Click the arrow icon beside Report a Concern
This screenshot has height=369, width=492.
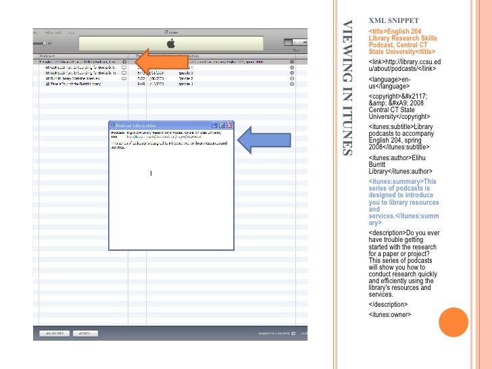[293, 333]
